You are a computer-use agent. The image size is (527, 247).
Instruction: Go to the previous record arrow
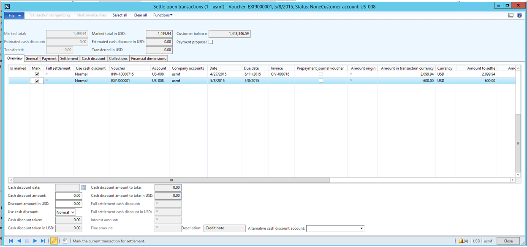click(x=19, y=241)
